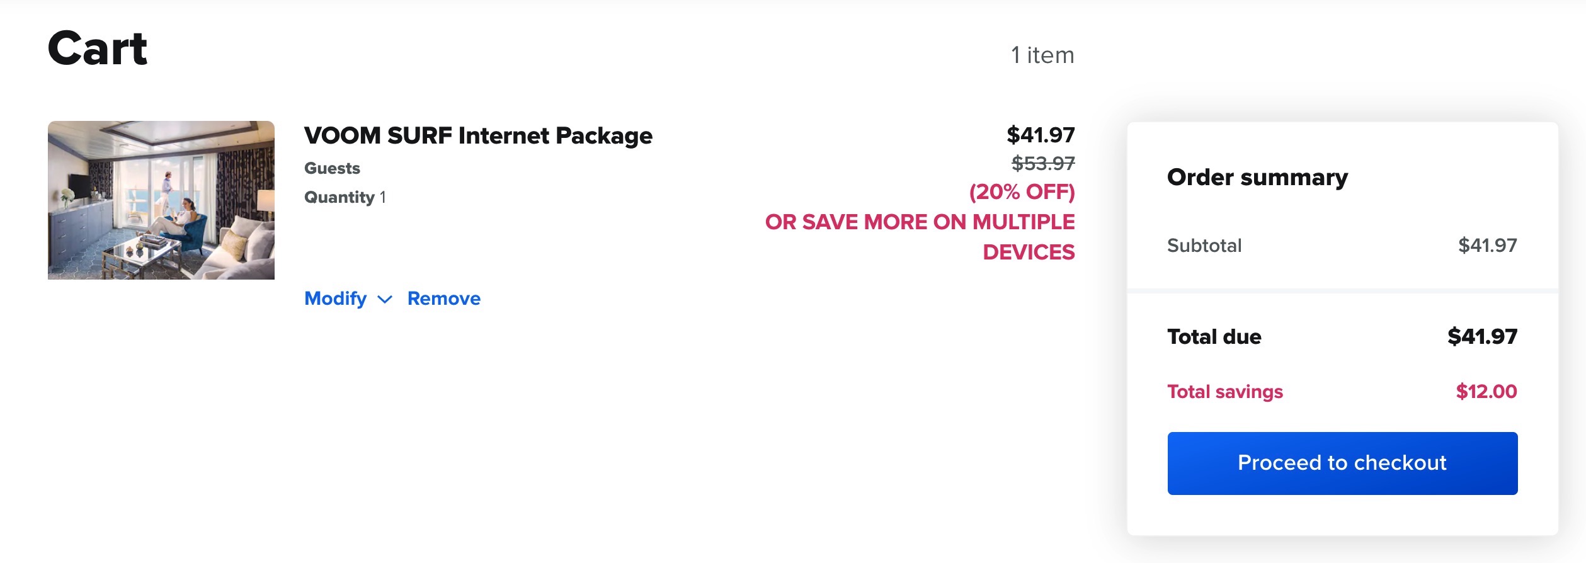This screenshot has height=563, width=1586.
Task: Click the OR SAVE MORE ON MULTIPLE DEVICES promo
Action: coord(920,237)
